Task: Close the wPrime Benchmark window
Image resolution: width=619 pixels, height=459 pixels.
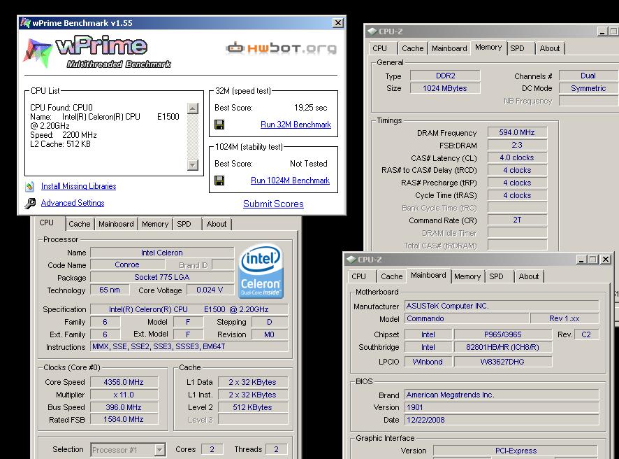Action: click(x=338, y=23)
